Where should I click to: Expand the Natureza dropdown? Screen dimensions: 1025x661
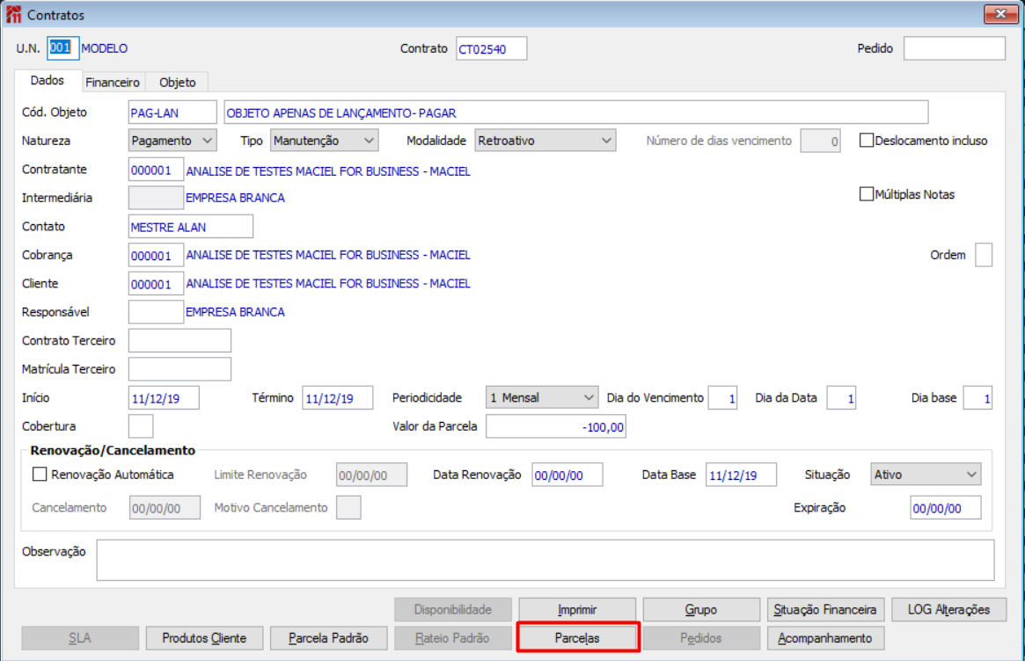[x=172, y=141]
